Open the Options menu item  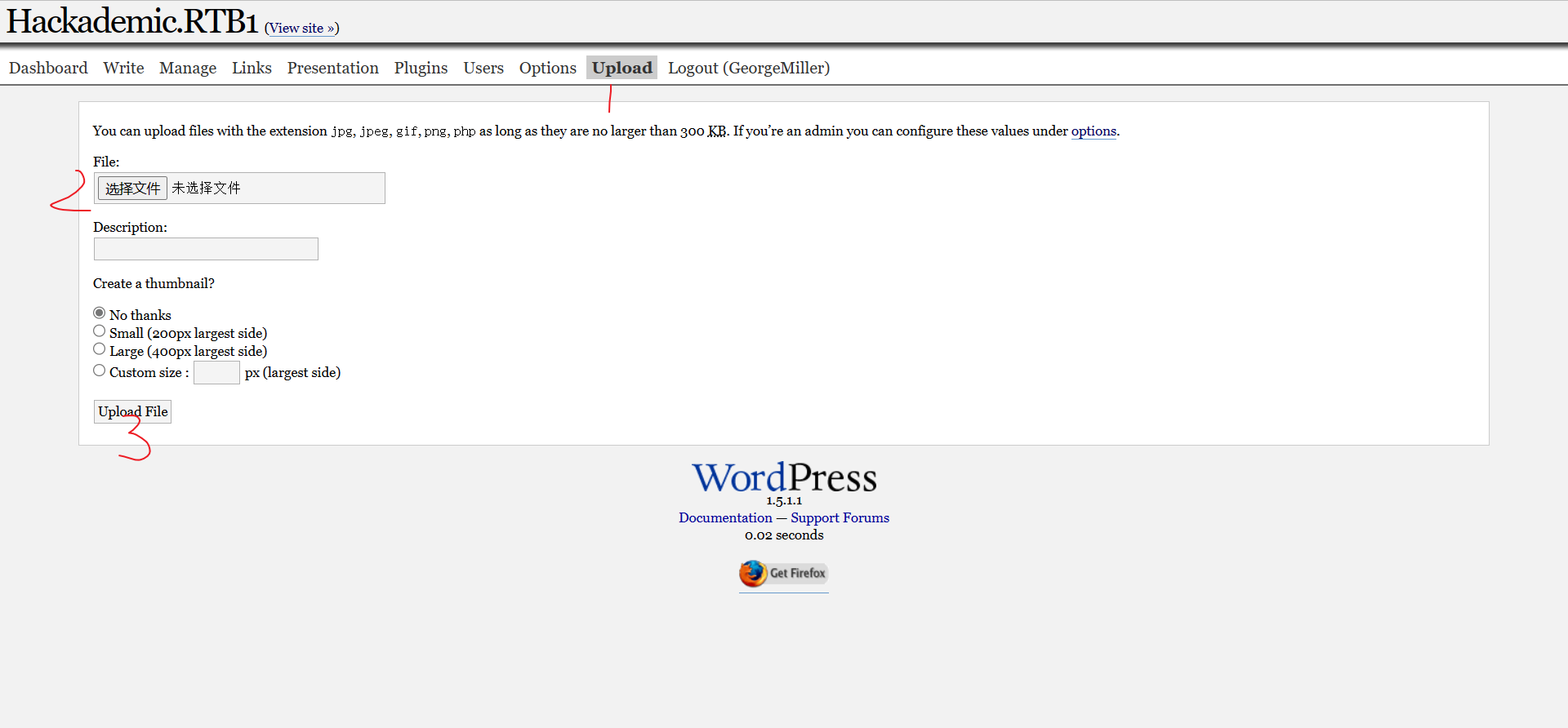click(x=547, y=68)
